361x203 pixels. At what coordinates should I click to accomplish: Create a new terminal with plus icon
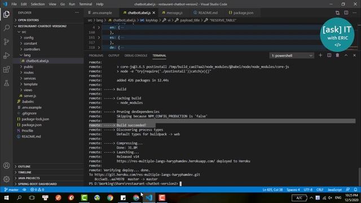[320, 55]
